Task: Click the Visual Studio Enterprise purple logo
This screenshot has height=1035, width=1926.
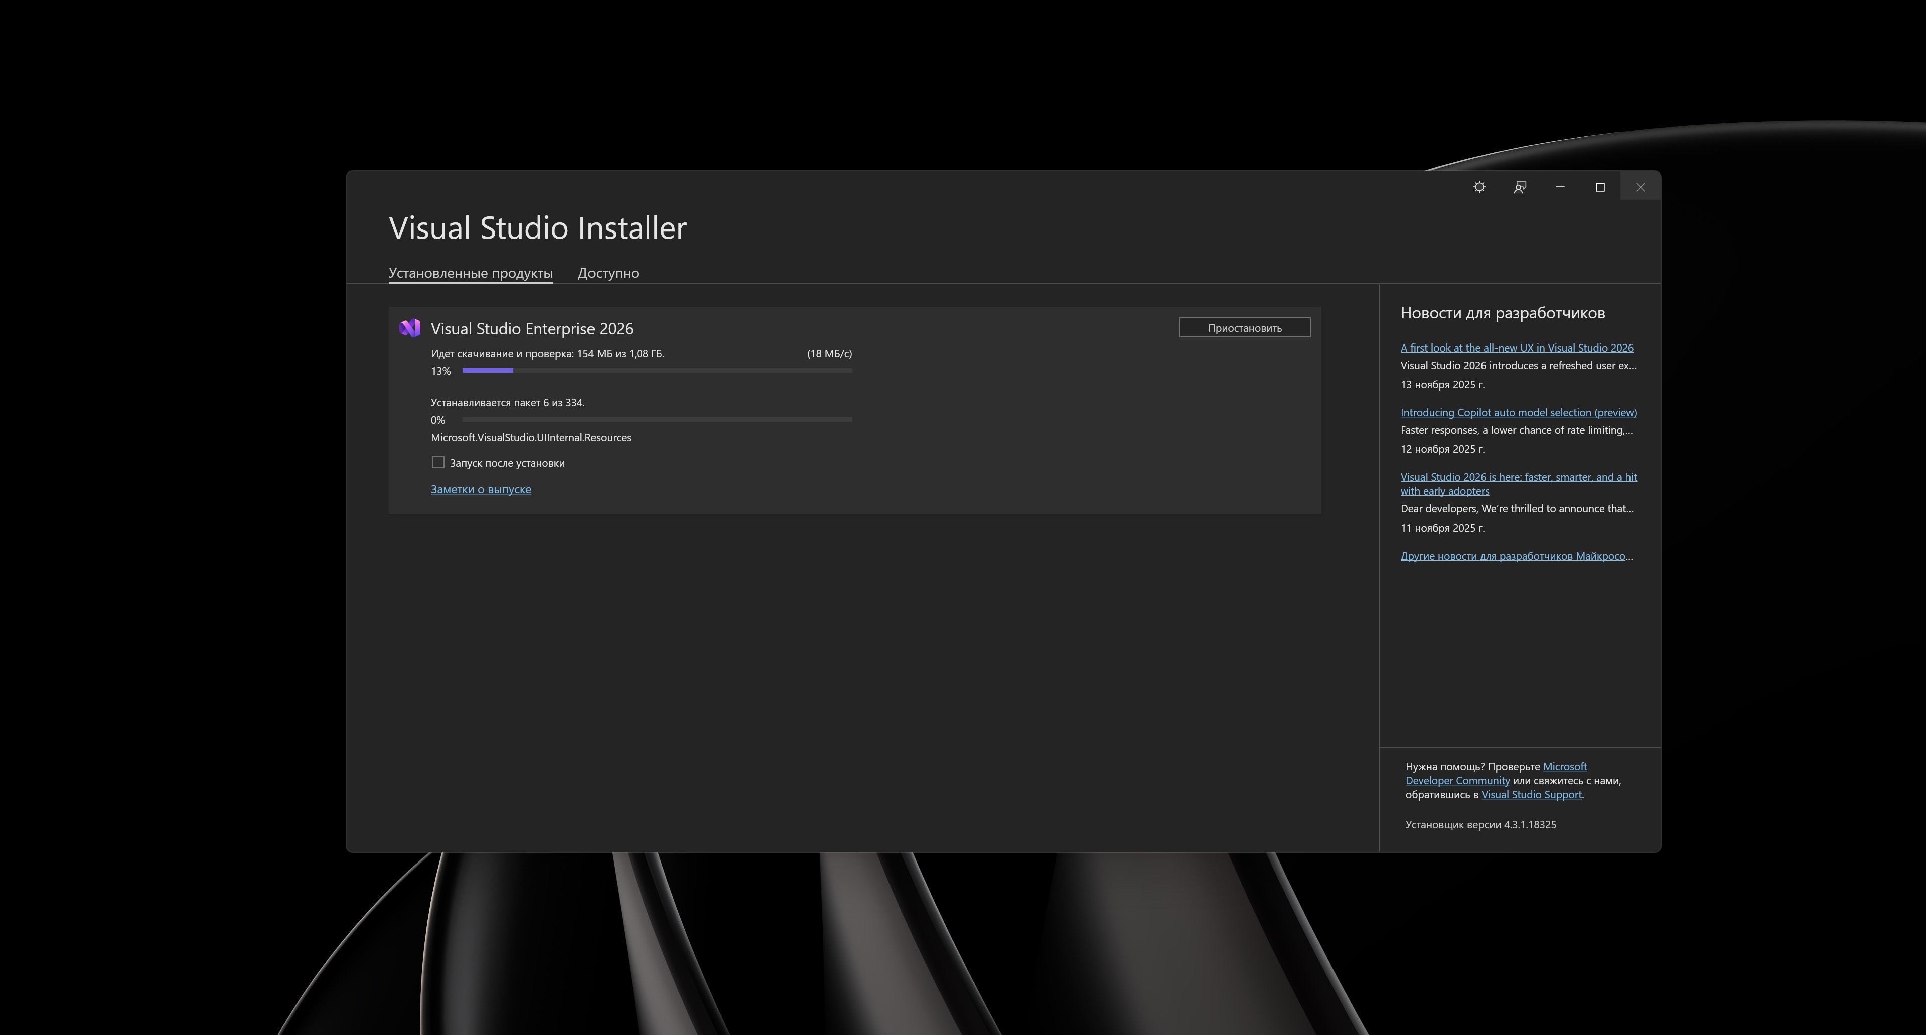Action: click(410, 328)
